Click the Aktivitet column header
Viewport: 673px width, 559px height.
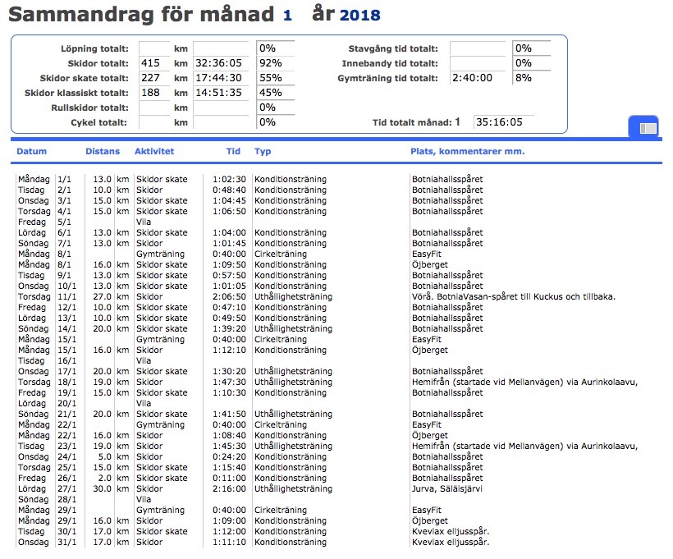click(153, 152)
